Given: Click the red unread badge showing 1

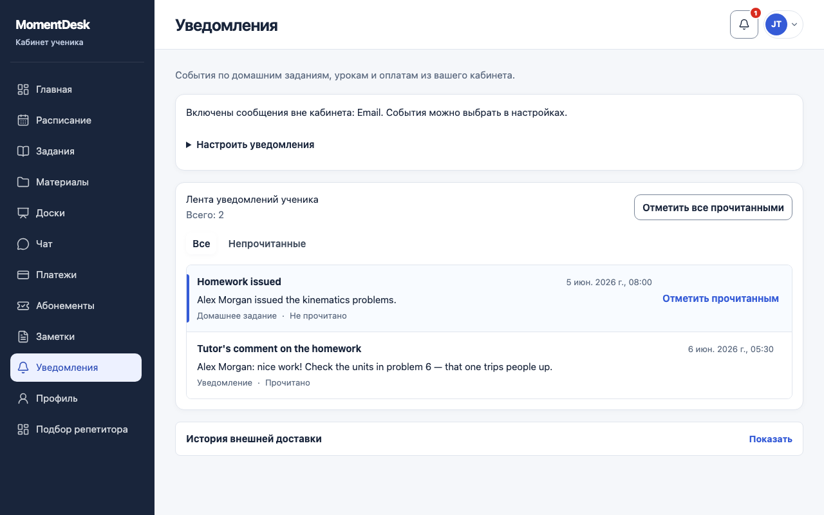Looking at the screenshot, I should click(x=756, y=13).
